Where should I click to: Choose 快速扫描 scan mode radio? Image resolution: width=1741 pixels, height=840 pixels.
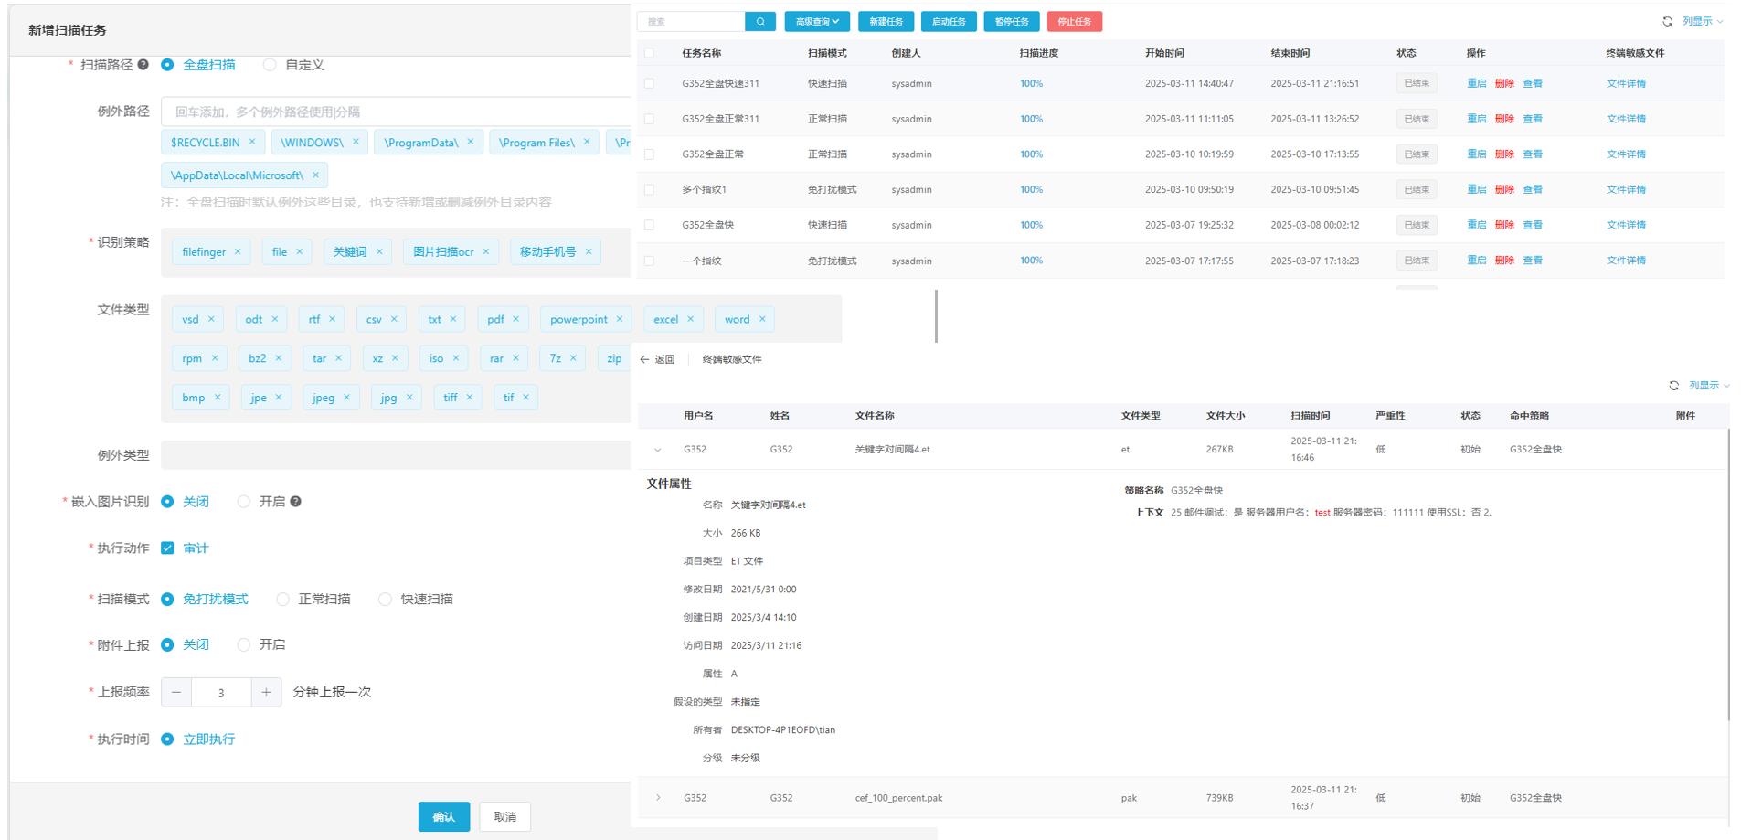(385, 600)
